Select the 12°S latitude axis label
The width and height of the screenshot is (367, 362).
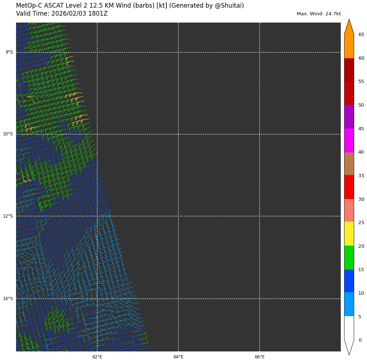pos(8,216)
